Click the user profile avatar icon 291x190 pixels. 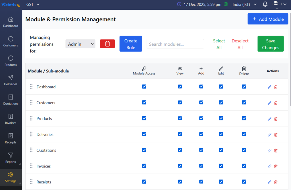click(x=276, y=3)
